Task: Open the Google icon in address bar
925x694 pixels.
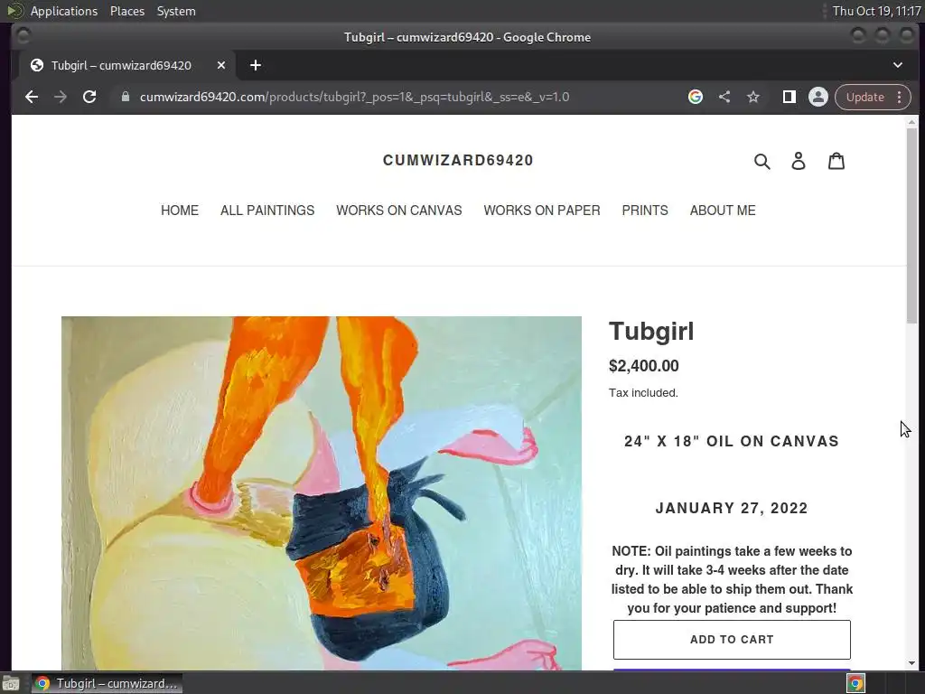Action: [x=696, y=97]
